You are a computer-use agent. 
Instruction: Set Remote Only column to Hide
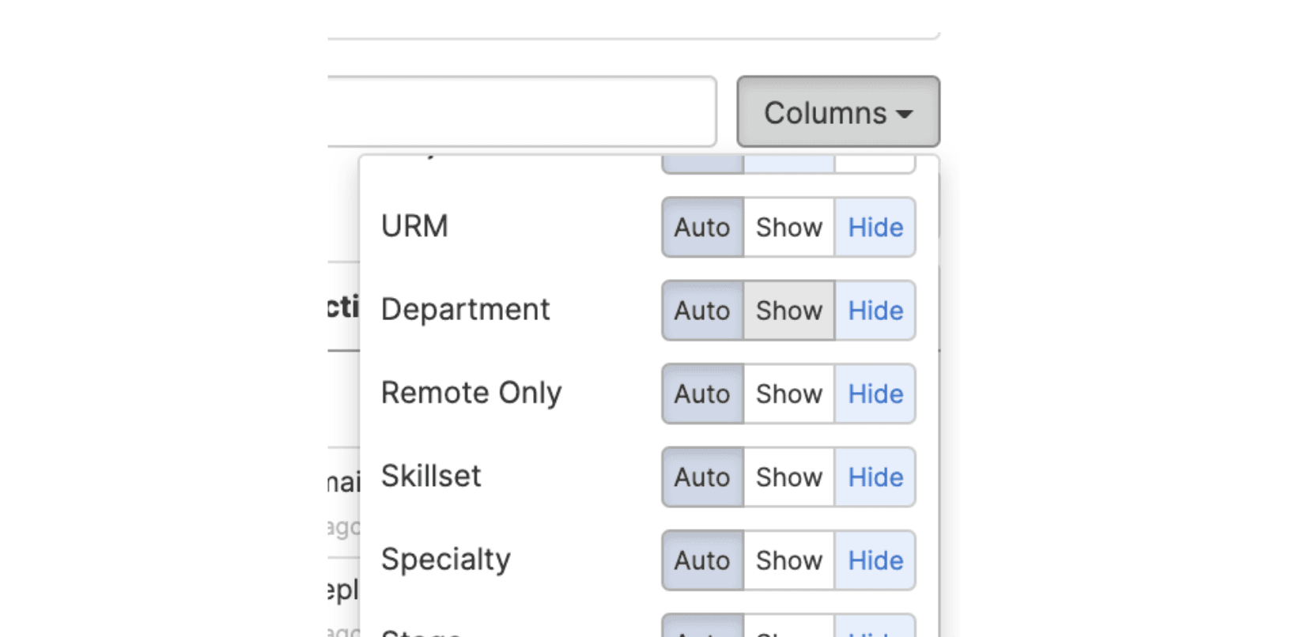point(875,394)
